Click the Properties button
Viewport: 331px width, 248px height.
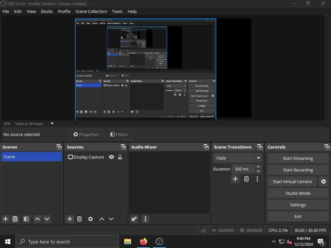point(86,135)
